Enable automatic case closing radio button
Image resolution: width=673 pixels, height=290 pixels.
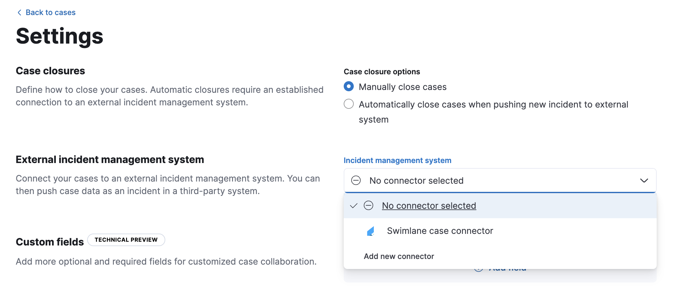349,104
